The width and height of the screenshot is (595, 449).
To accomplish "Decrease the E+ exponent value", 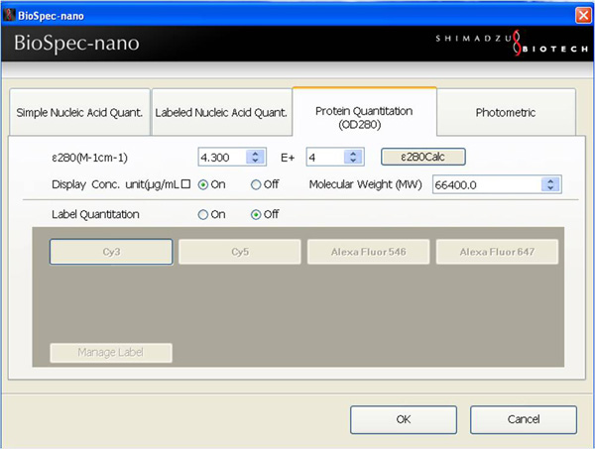I will coord(354,161).
